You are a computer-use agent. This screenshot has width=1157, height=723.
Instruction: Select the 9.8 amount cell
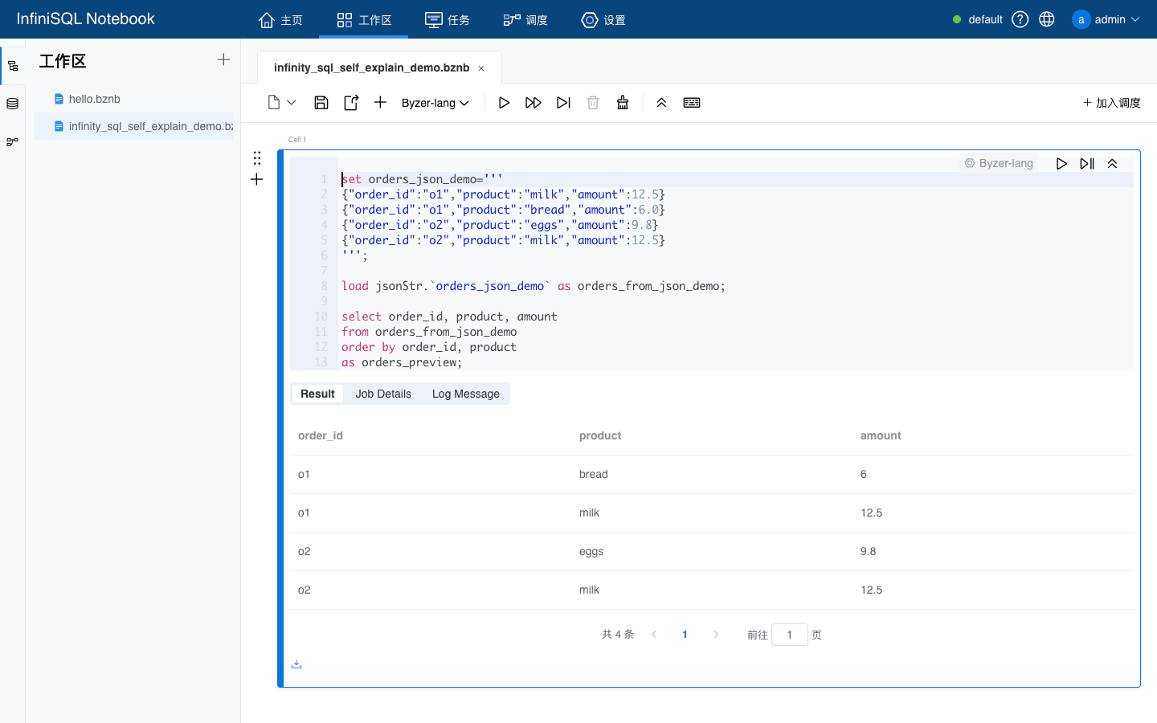(869, 551)
